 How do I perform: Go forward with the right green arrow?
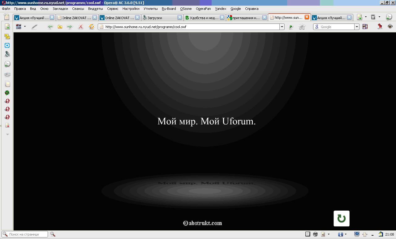pos(70,27)
